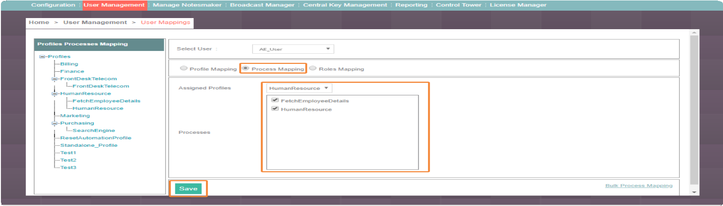Select the Billing profile in tree
Image resolution: width=723 pixels, height=206 pixels.
coord(69,64)
